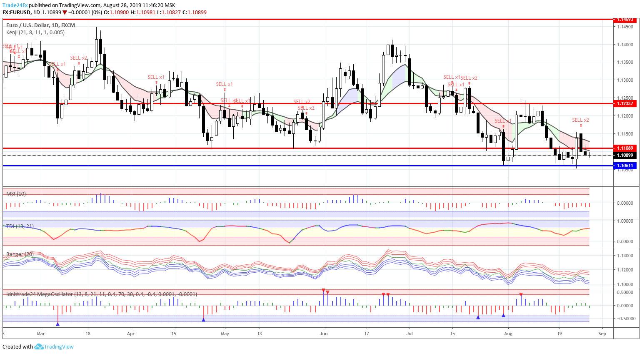Viewport: 642px width, 354px height.
Task: Click the TradingView cloud logo icon
Action: tap(39, 346)
